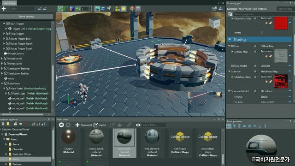Select the rotation gizmo tool

click(x=66, y=9)
